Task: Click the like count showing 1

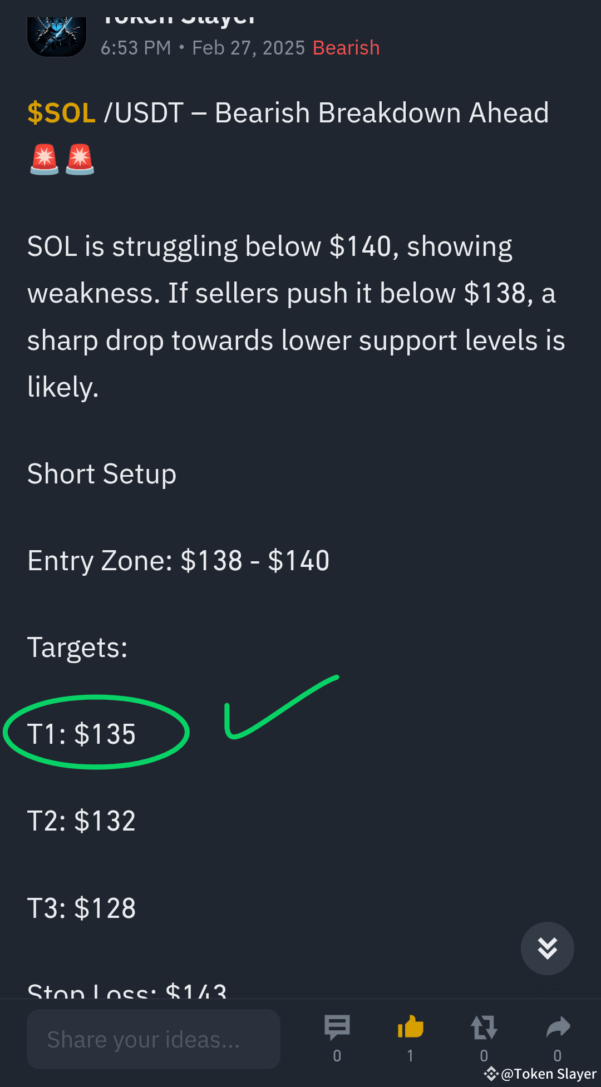Action: pyautogui.click(x=410, y=1055)
